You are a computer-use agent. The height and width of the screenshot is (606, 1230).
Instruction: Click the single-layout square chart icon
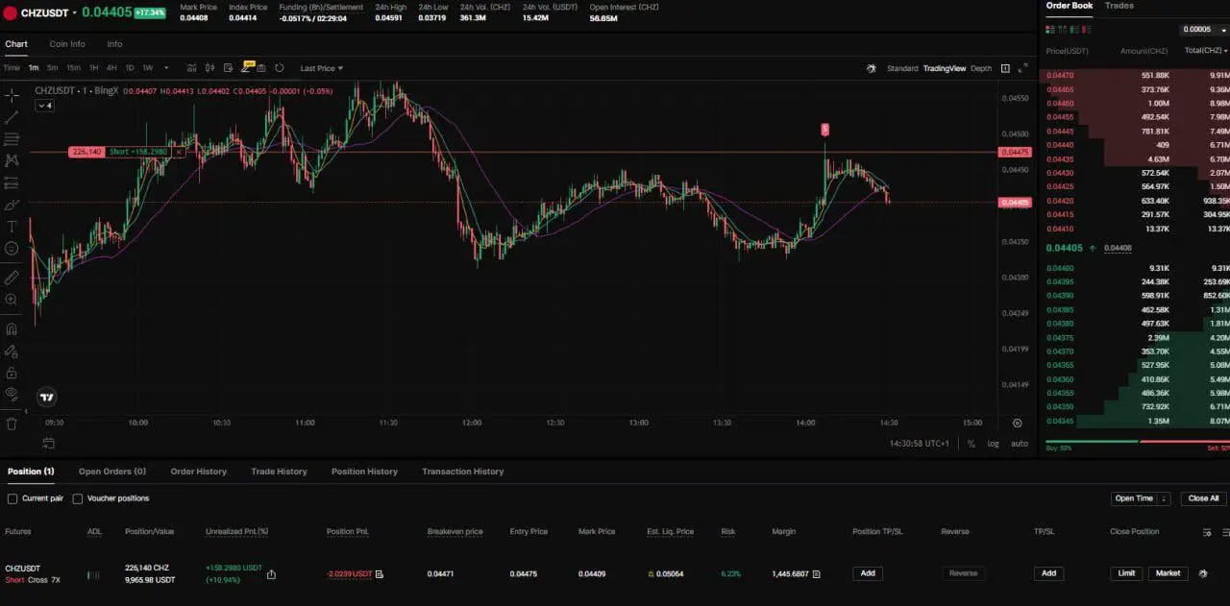[1005, 68]
